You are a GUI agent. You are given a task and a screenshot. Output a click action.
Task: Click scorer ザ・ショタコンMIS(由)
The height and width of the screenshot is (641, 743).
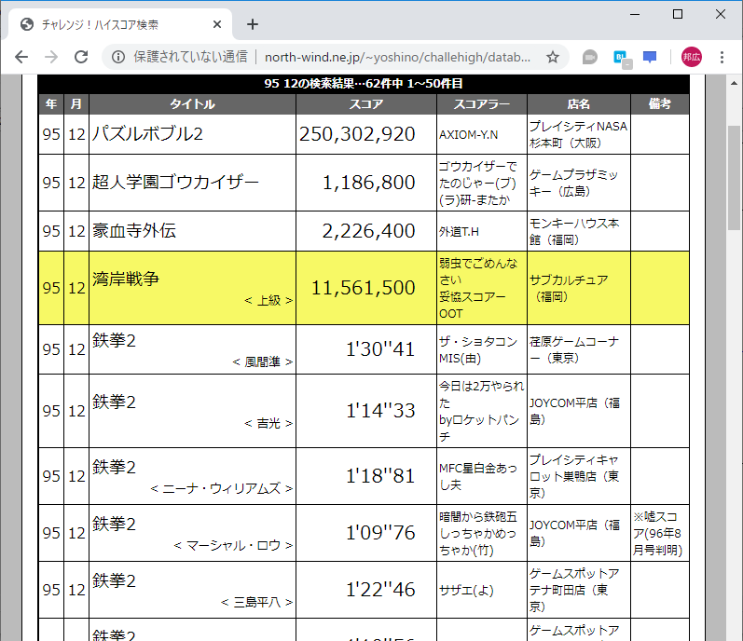point(478,350)
